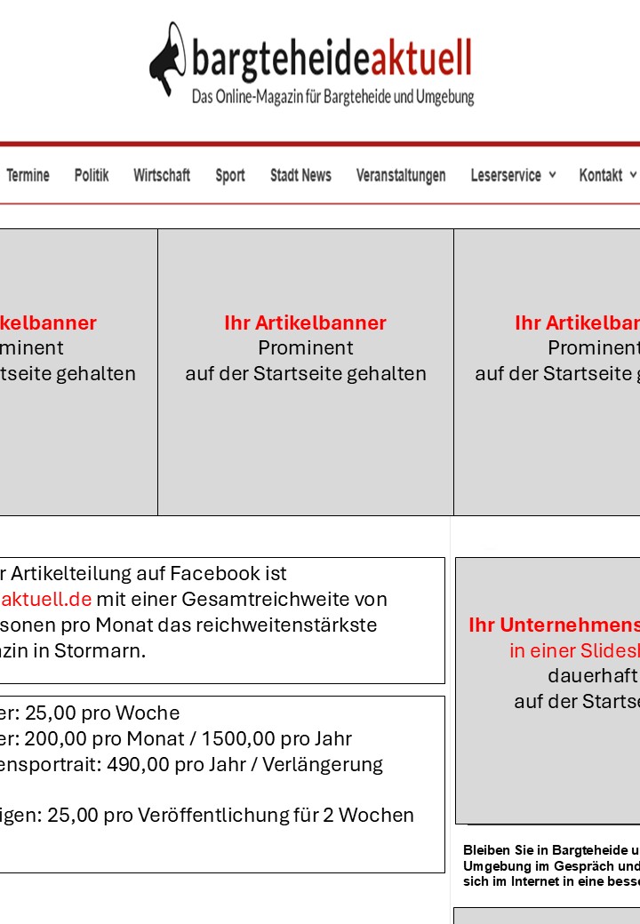The height and width of the screenshot is (924, 640).
Task: Click bold text Bleiben Sie in Bargteheide
Action: point(546,849)
